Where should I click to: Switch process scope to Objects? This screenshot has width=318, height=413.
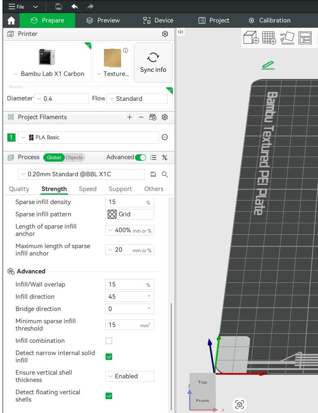pos(74,158)
